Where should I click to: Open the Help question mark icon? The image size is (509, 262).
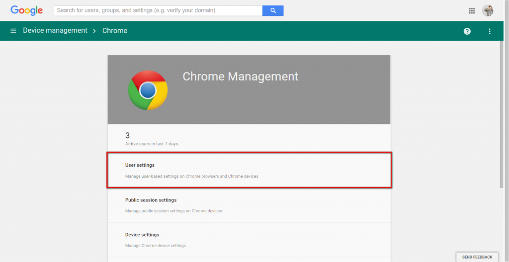467,31
